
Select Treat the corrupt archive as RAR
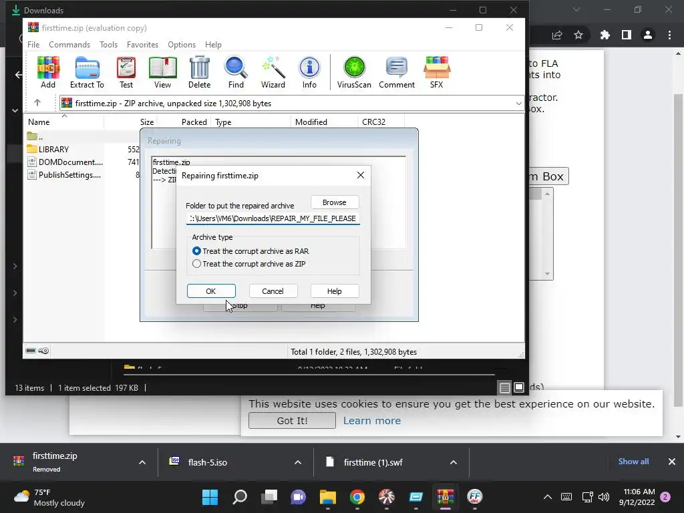tap(250, 251)
